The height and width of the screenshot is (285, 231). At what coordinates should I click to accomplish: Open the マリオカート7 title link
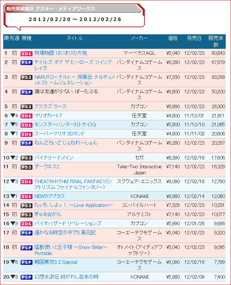click(48, 116)
